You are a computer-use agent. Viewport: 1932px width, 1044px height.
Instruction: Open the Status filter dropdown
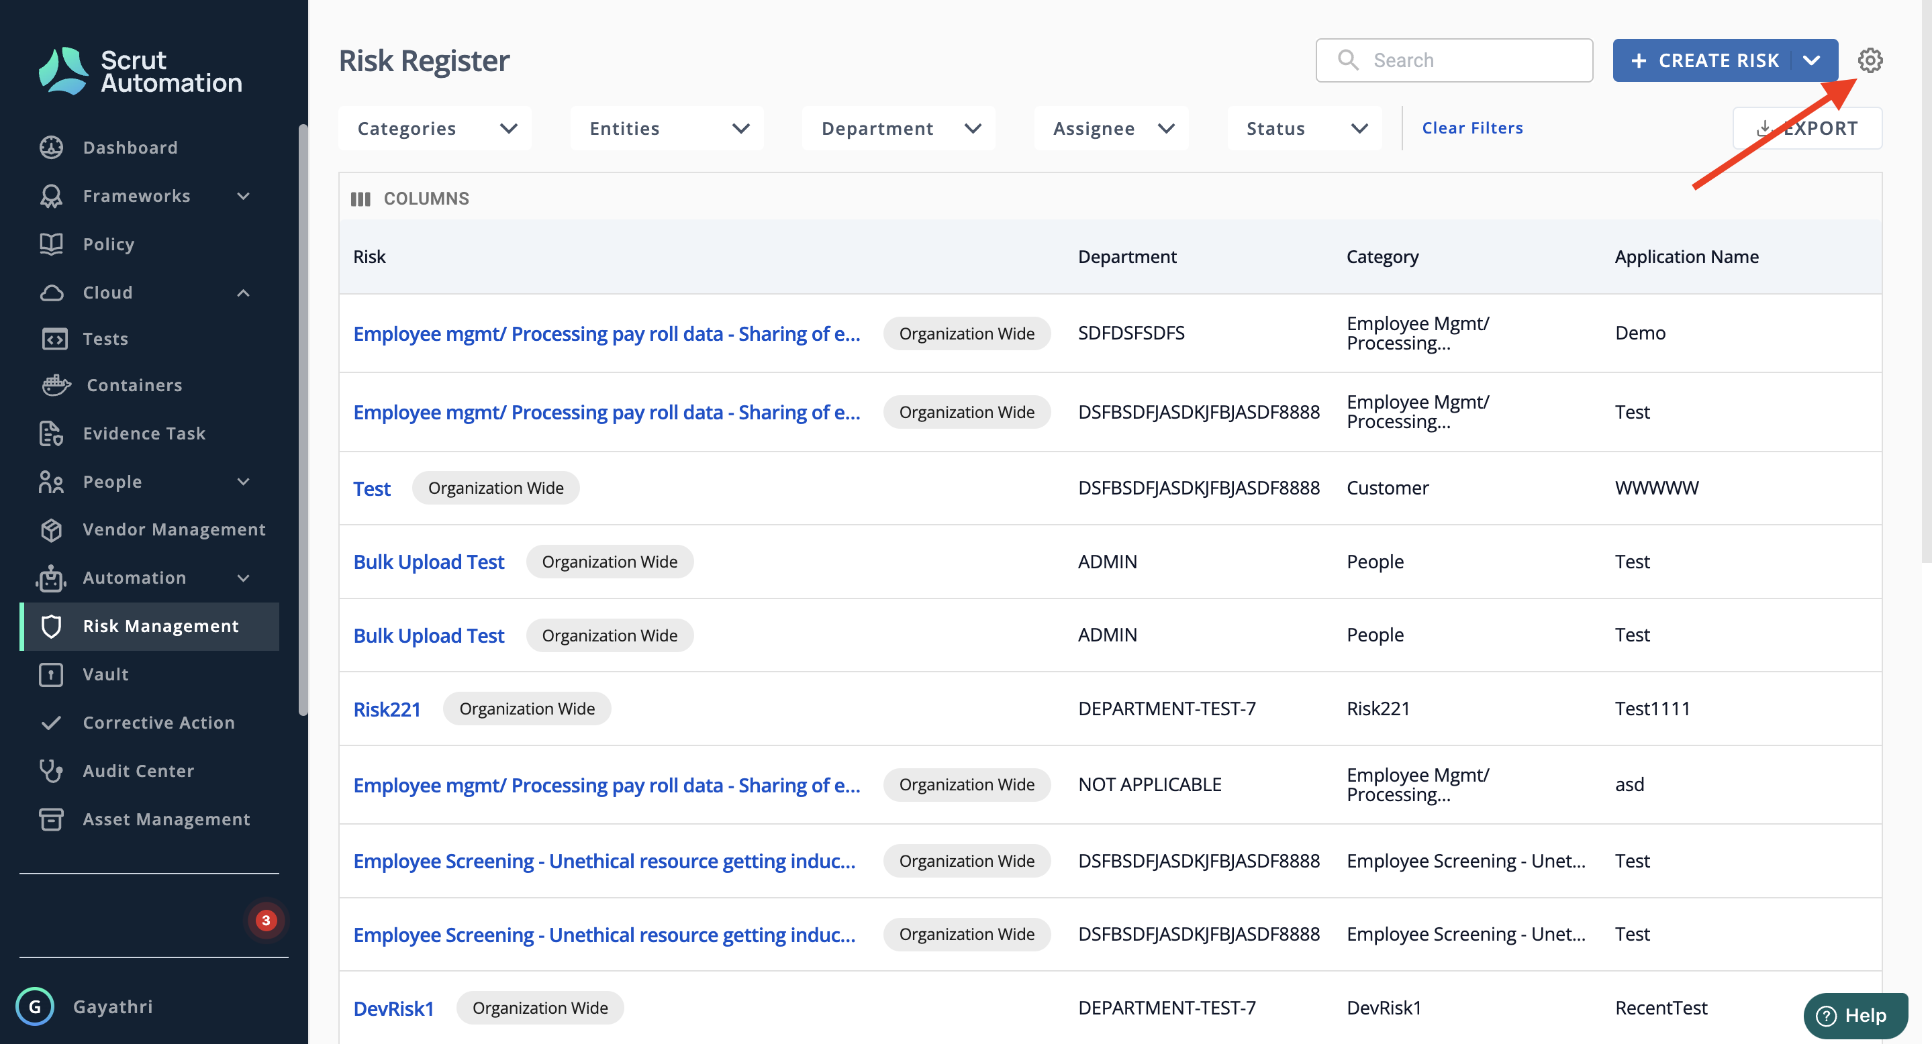(x=1305, y=128)
